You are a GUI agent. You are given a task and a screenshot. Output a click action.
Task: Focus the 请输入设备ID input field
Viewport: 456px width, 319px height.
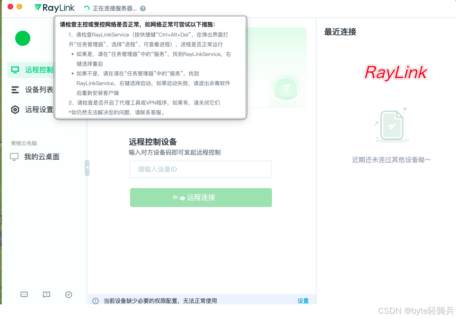[201, 169]
